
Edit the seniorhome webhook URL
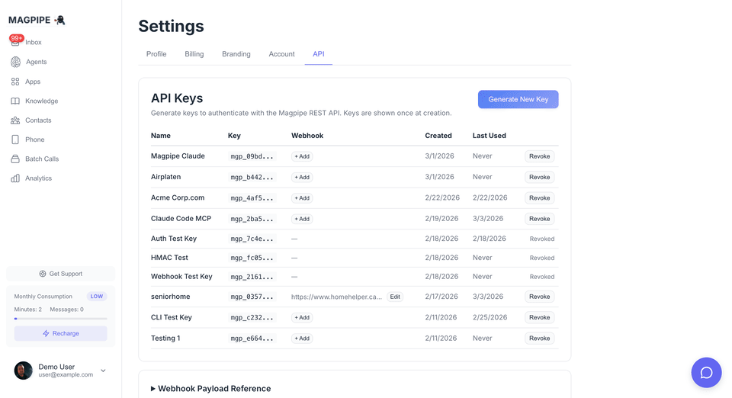click(x=395, y=297)
